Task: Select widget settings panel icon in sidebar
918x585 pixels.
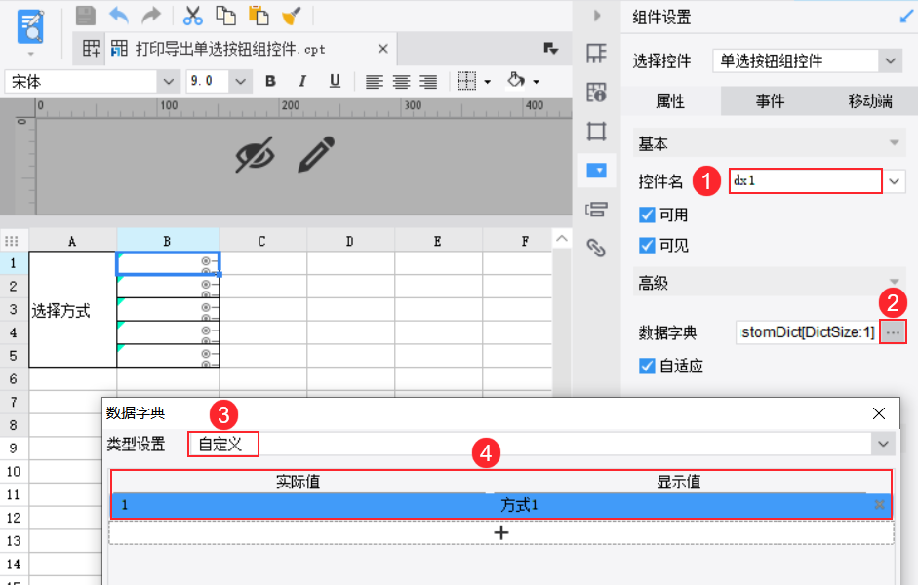Action: (x=596, y=171)
